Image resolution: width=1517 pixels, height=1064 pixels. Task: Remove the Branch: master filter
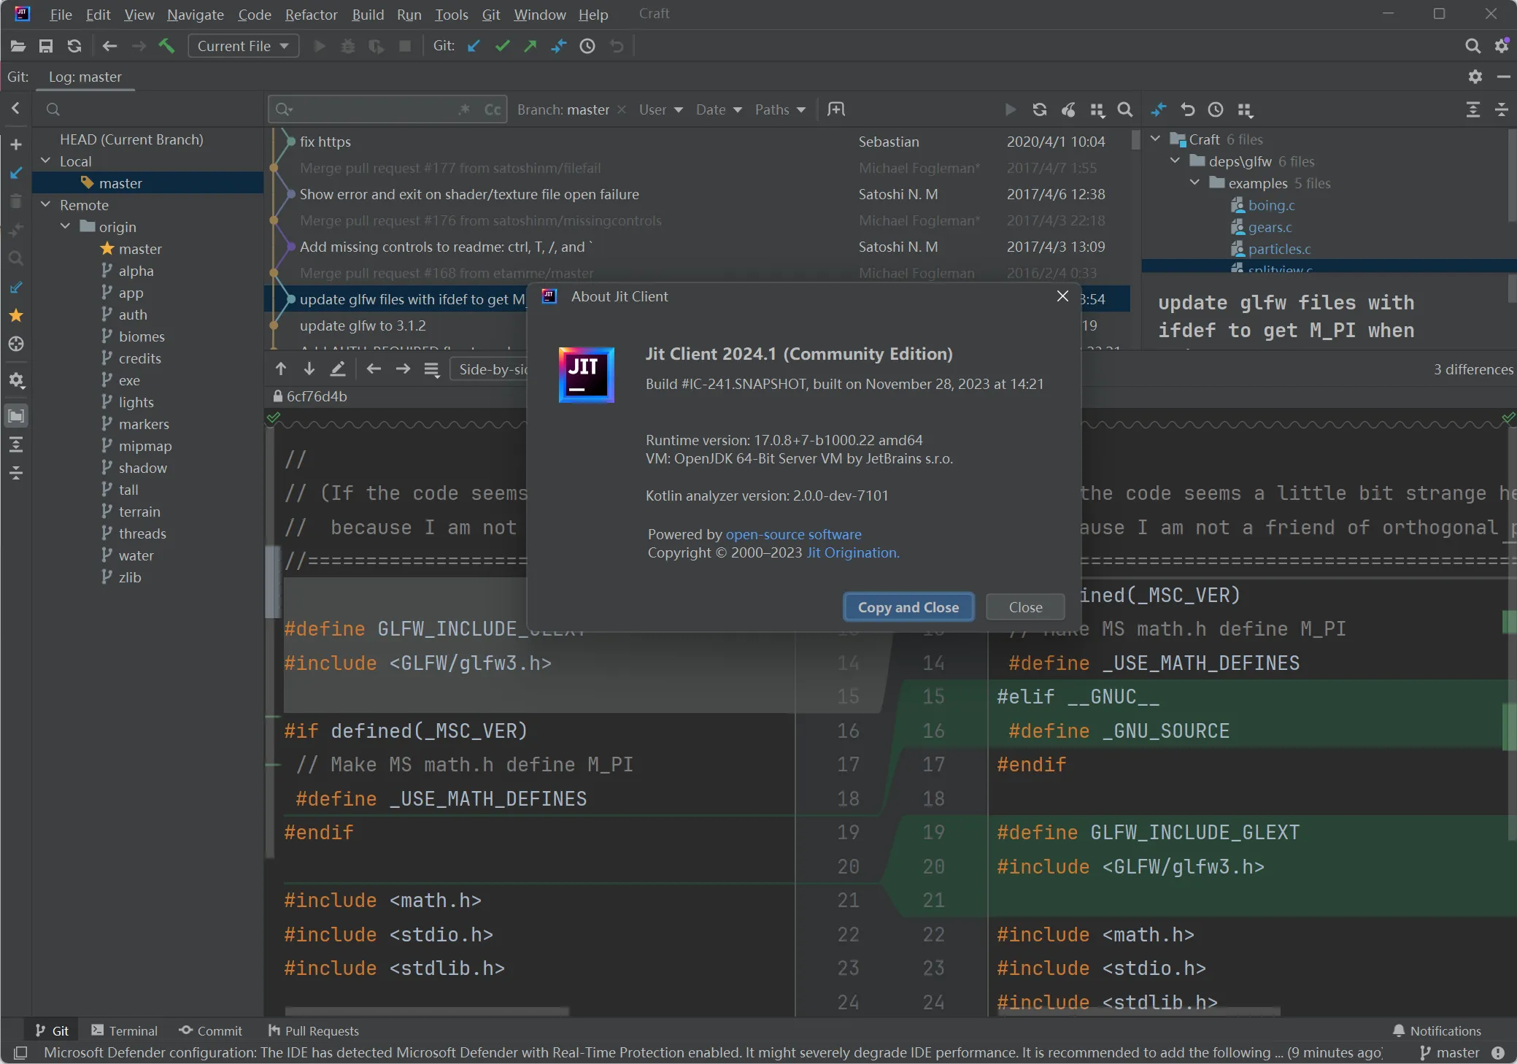pos(621,109)
